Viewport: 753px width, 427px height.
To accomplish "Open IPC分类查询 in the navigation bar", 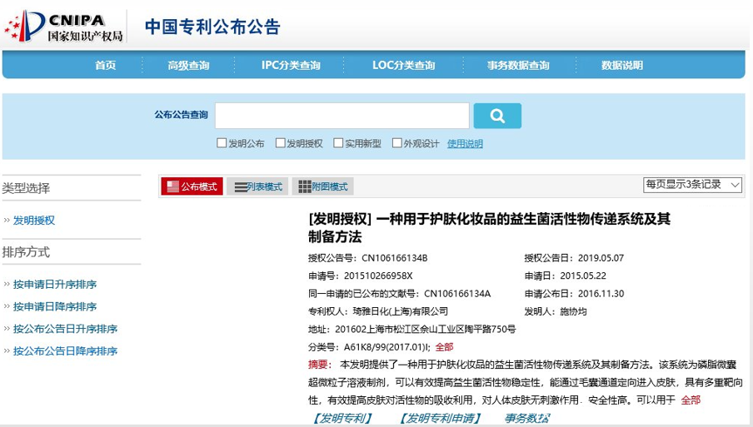I will pos(291,65).
